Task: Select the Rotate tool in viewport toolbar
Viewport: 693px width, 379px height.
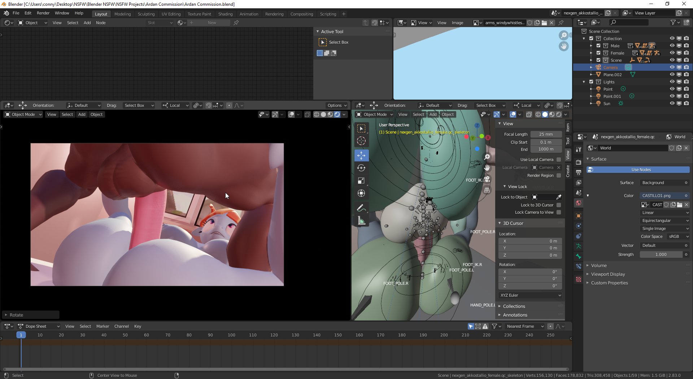Action: tap(361, 168)
